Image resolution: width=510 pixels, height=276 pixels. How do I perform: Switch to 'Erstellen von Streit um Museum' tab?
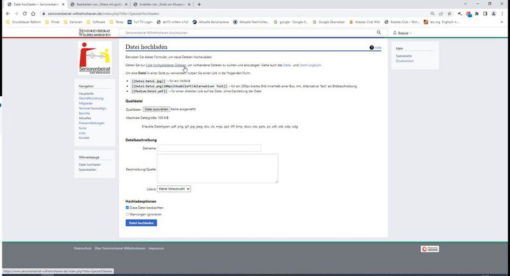coord(160,4)
